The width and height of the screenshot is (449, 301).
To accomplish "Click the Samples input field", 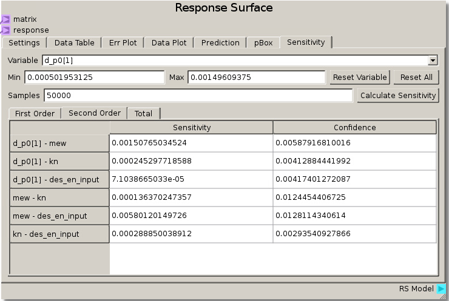I will click(197, 96).
